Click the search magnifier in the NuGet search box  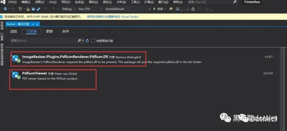tap(79, 41)
